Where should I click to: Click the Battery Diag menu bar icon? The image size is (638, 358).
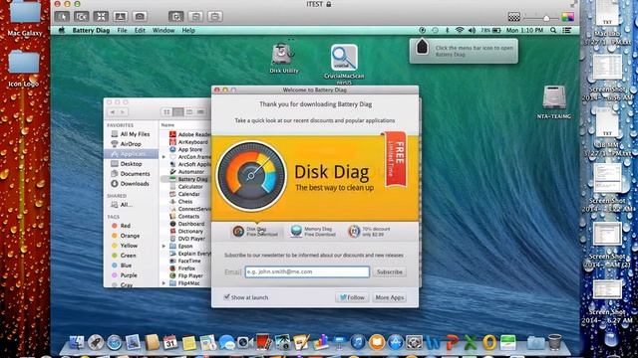(423, 30)
